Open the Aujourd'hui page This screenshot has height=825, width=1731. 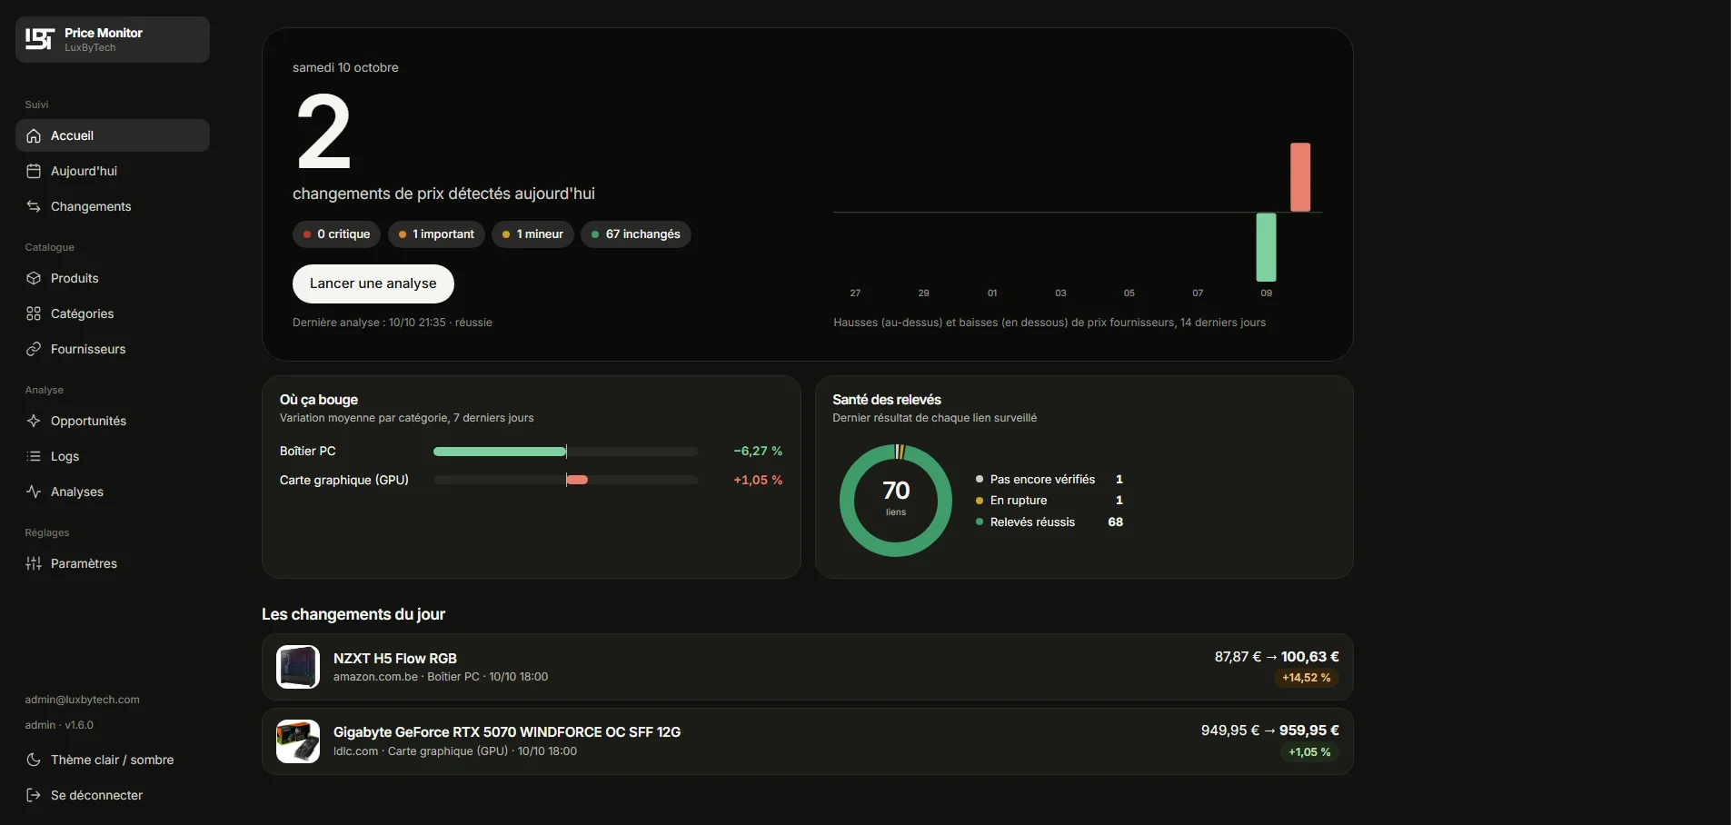(x=113, y=171)
